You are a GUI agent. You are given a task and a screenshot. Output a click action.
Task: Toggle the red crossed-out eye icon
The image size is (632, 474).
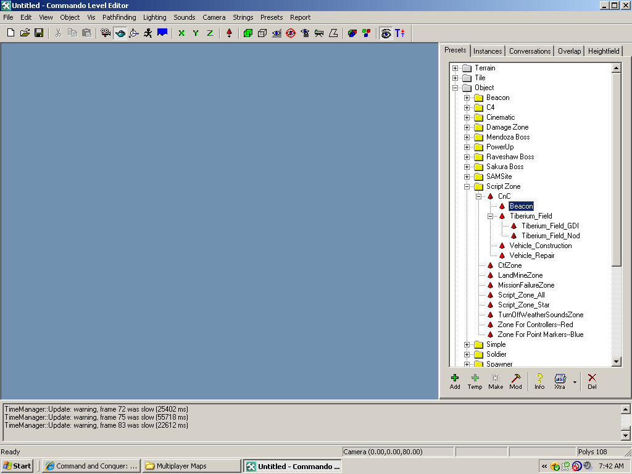(291, 33)
